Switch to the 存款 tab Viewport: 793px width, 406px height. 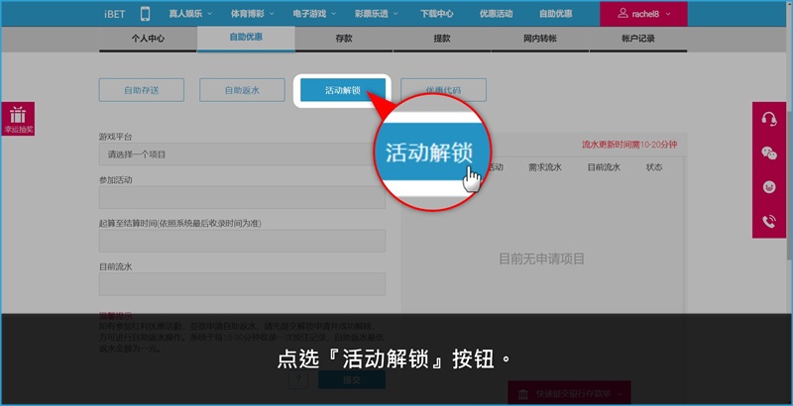pos(344,39)
